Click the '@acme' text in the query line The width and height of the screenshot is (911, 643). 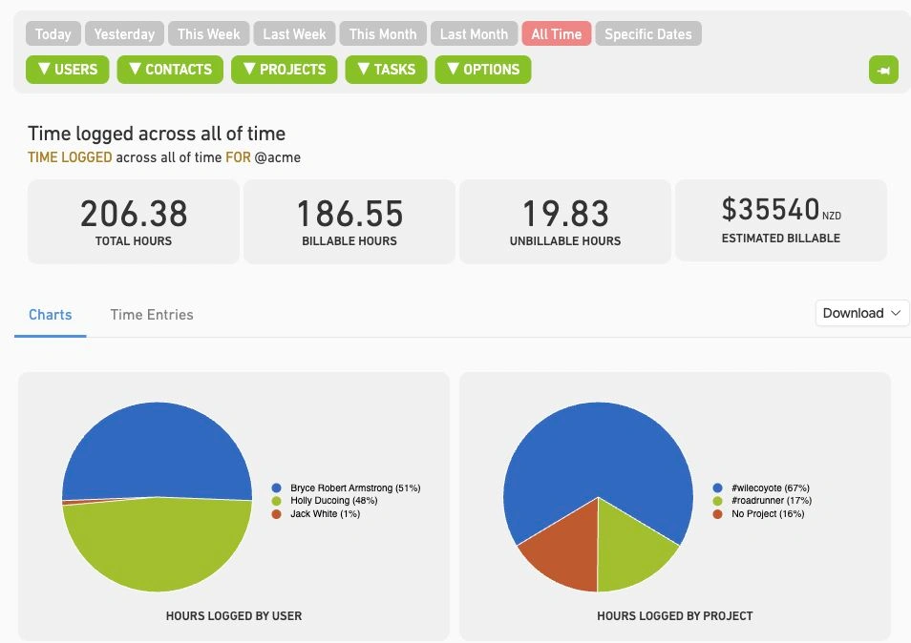click(278, 157)
